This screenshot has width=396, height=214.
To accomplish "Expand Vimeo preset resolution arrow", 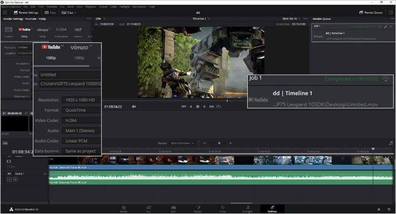I will [50, 28].
